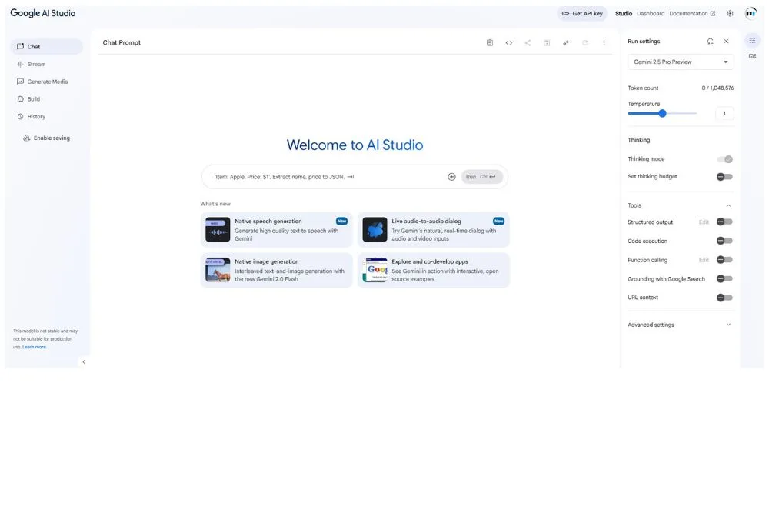769x513 pixels.
Task: Expand the Advanced settings section
Action: tap(681, 325)
